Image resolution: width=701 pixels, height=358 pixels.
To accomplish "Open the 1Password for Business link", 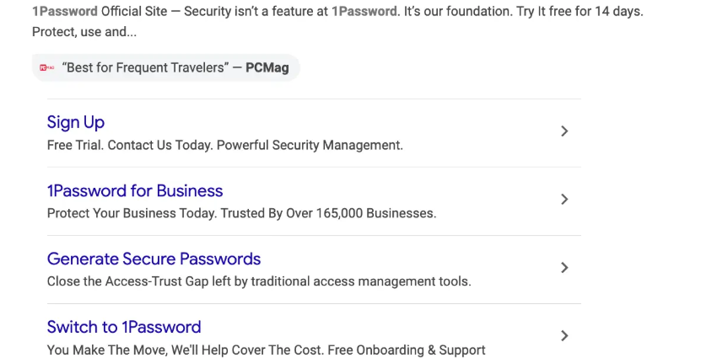I will 135,190.
